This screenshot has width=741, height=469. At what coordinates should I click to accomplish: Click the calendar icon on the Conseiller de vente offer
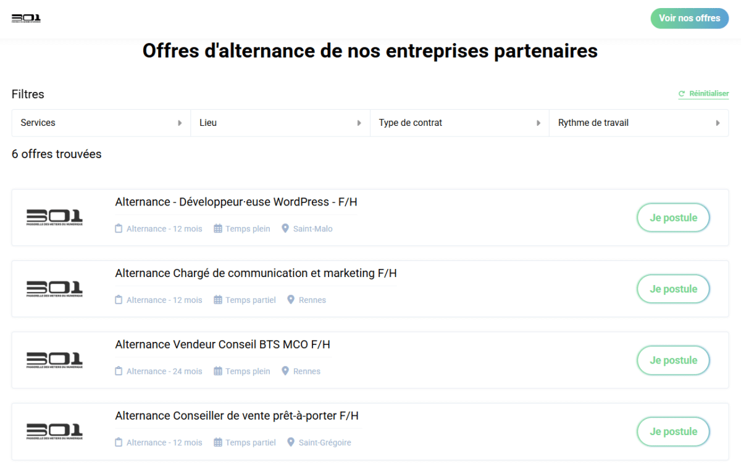(218, 442)
